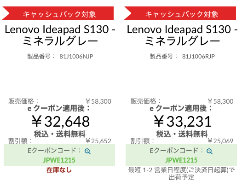Screen dimensions: 242x193
Task: Select right JPWE1215 coupon code text
Action: tap(181, 160)
